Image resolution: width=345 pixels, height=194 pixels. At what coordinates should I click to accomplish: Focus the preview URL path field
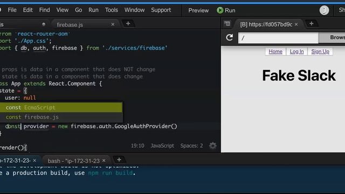tap(278, 38)
